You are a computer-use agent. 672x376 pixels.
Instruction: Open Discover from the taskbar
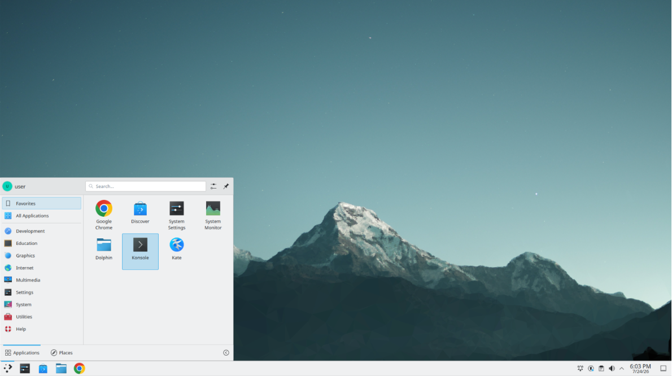[x=43, y=369]
